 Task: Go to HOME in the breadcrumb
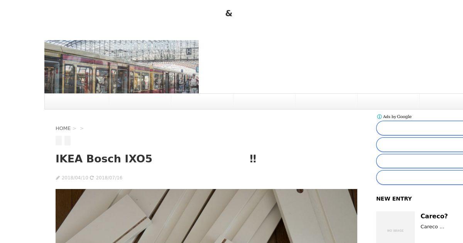[63, 128]
